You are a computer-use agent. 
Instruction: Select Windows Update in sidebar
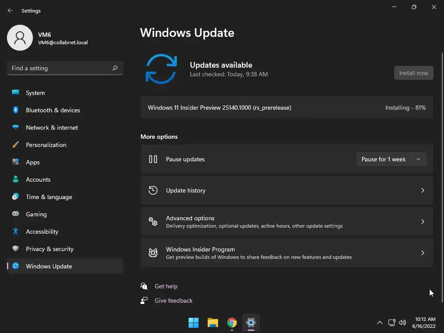(65, 266)
